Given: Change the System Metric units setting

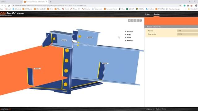Looking at the screenshot, I should coord(161,109).
